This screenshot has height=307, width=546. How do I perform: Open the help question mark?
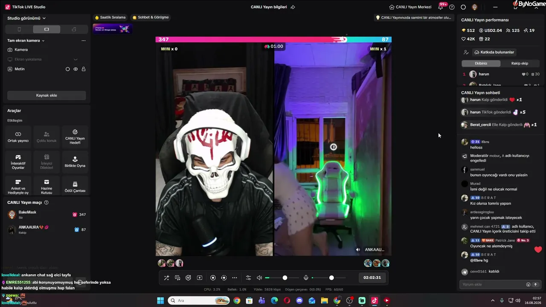(x=452, y=7)
